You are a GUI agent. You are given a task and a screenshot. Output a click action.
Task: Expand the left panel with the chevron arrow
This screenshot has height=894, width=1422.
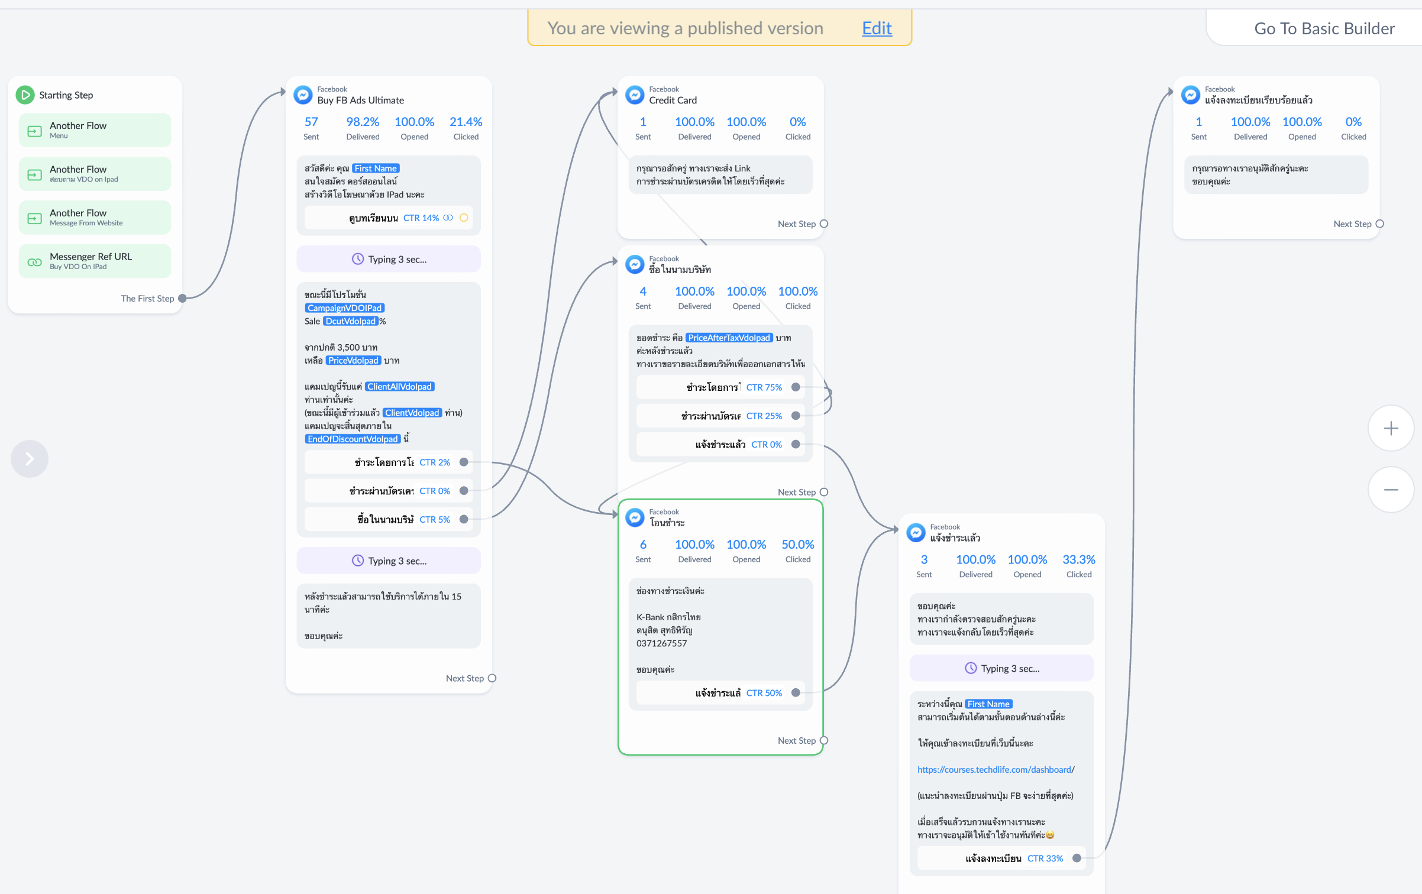(x=29, y=458)
